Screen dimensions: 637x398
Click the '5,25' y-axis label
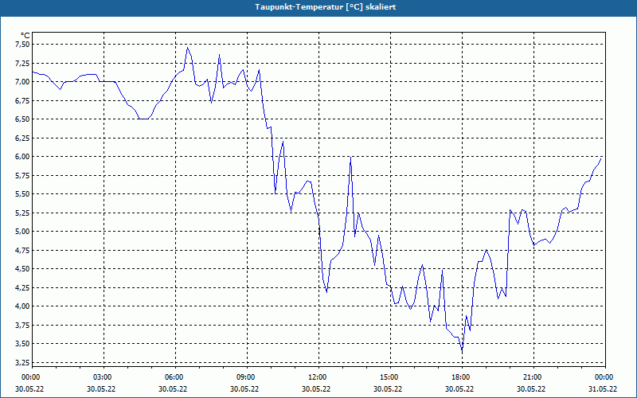pyautogui.click(x=21, y=213)
